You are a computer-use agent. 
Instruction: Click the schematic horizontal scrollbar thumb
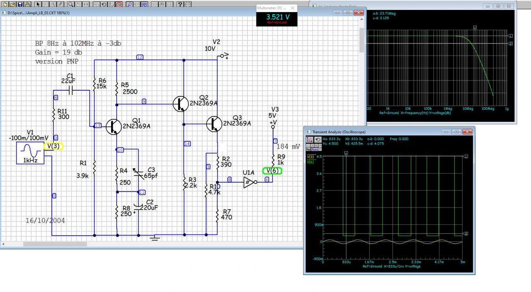click(55, 244)
